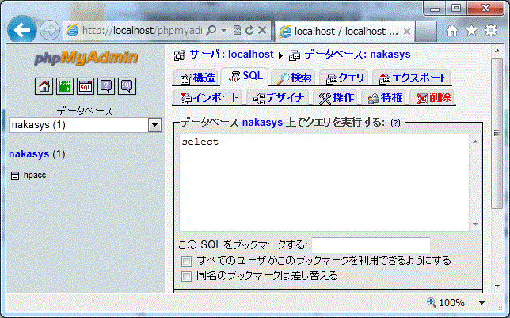
Task: Open phpMyAdmin documentation question mark icon
Action: pos(106,86)
